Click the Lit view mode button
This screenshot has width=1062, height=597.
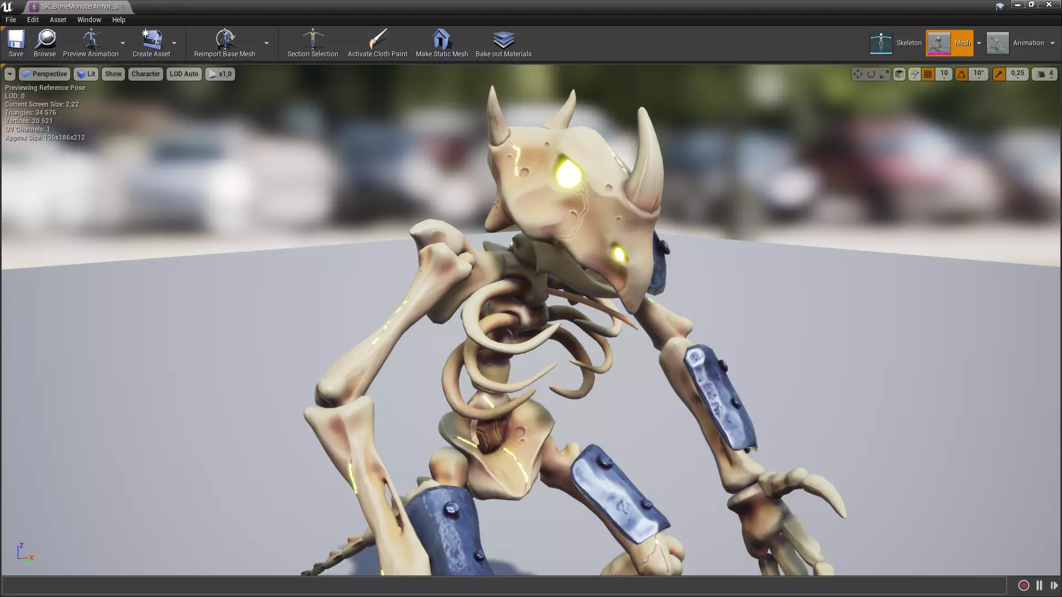pyautogui.click(x=86, y=74)
